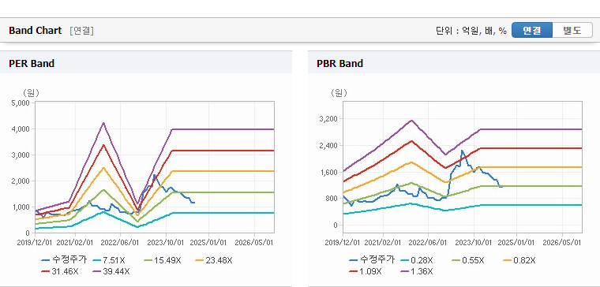
Task: Click the [연결] label beside Band Chart
Action: (81, 31)
